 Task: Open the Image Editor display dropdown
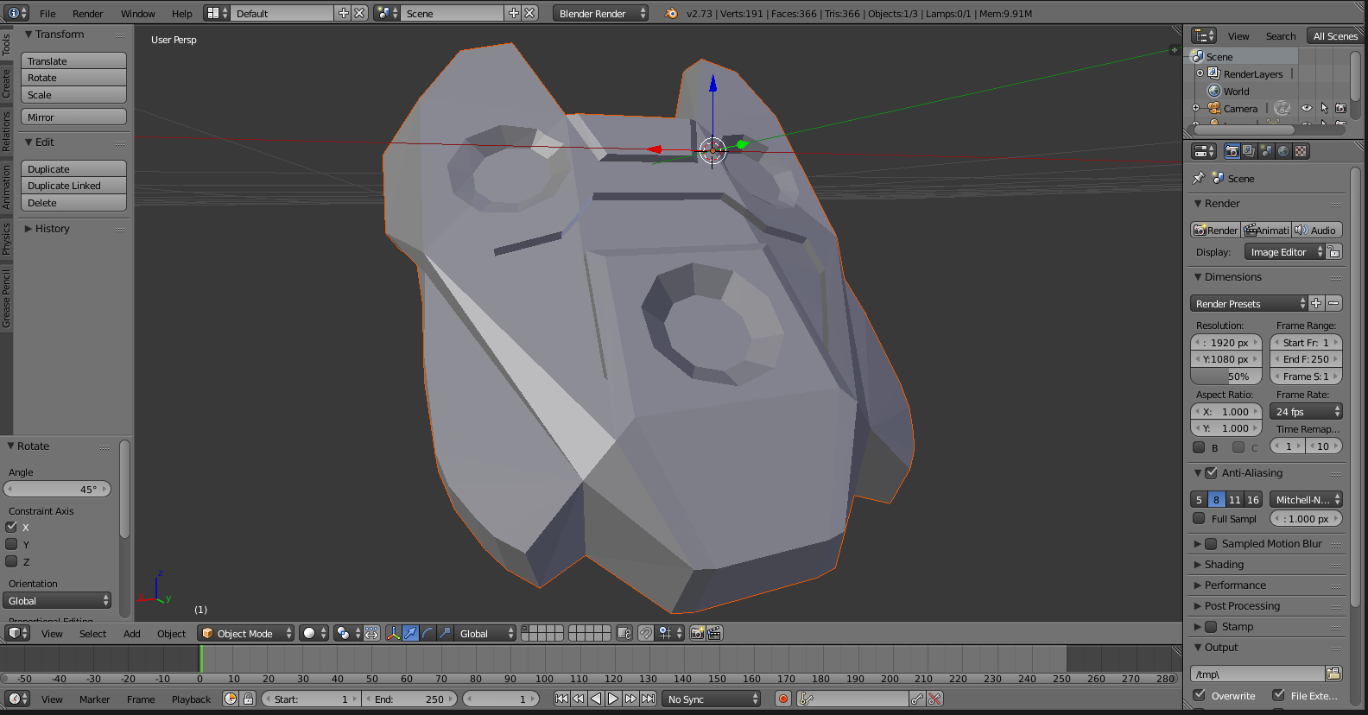(x=1285, y=251)
